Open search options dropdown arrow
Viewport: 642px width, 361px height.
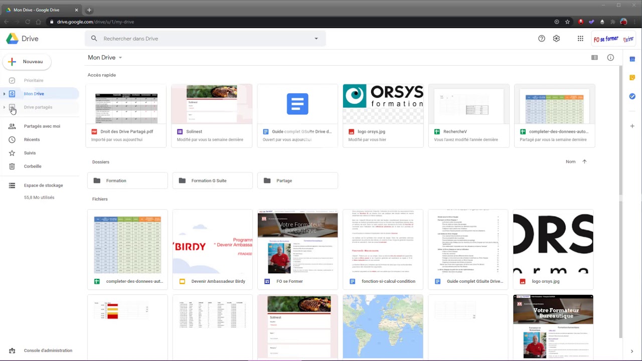(x=316, y=39)
